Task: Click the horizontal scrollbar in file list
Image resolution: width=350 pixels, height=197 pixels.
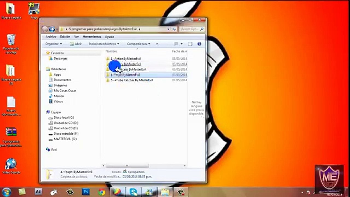Action: [127, 166]
